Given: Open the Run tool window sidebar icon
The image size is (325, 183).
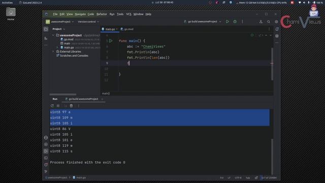Looking at the screenshot, I should [46, 151].
